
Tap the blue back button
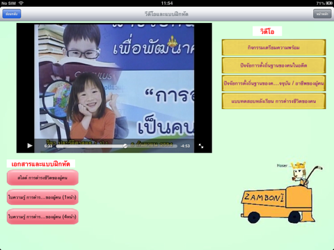click(12, 14)
